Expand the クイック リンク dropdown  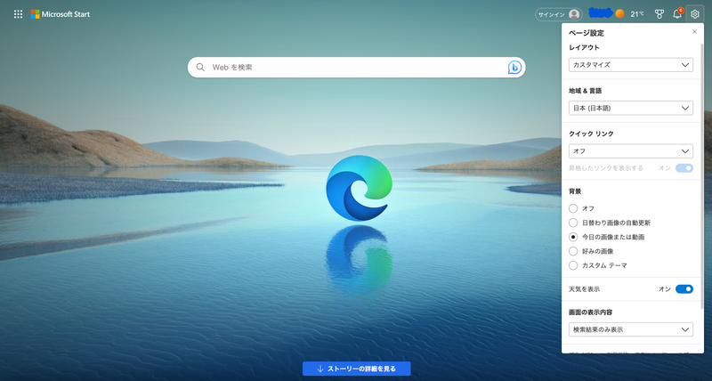click(x=630, y=151)
